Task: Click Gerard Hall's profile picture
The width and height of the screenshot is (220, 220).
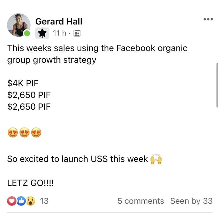Action: coord(19,25)
